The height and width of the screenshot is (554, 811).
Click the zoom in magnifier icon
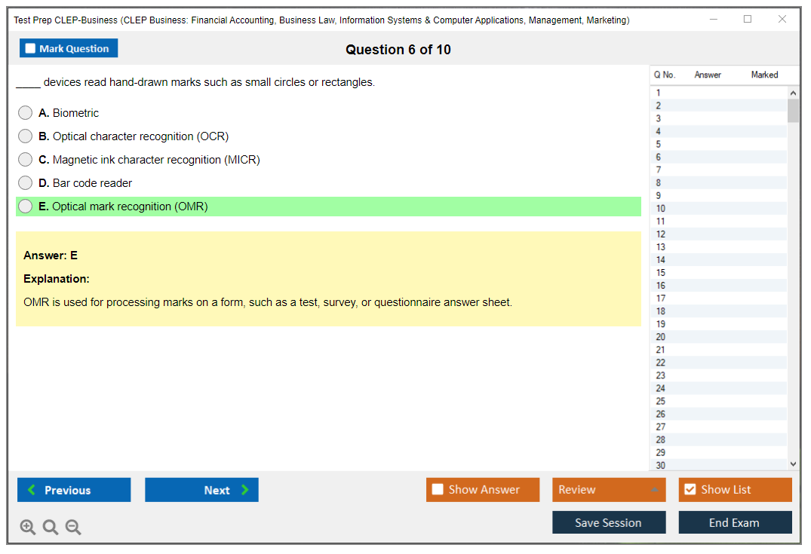(x=28, y=528)
